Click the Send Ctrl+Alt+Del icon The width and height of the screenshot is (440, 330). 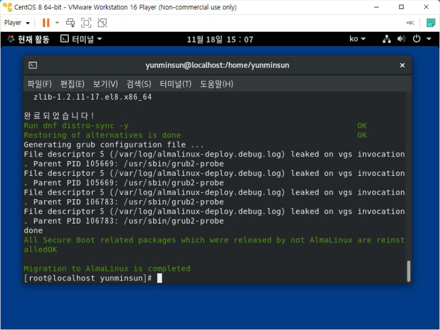[x=70, y=23]
